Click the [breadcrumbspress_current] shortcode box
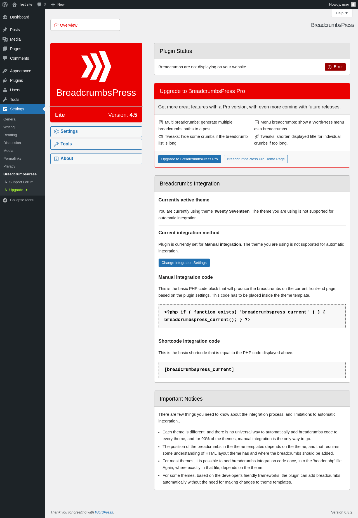 252,370
